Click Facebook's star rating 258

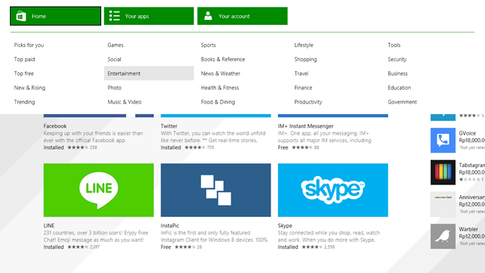click(82, 147)
